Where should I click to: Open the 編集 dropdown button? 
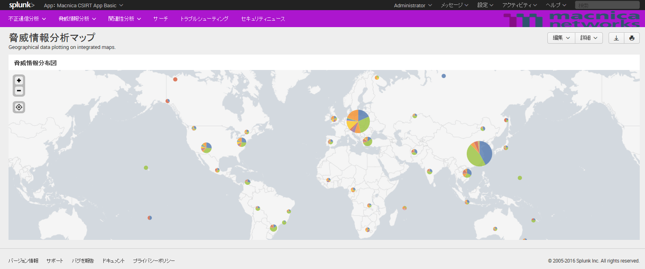coord(561,38)
